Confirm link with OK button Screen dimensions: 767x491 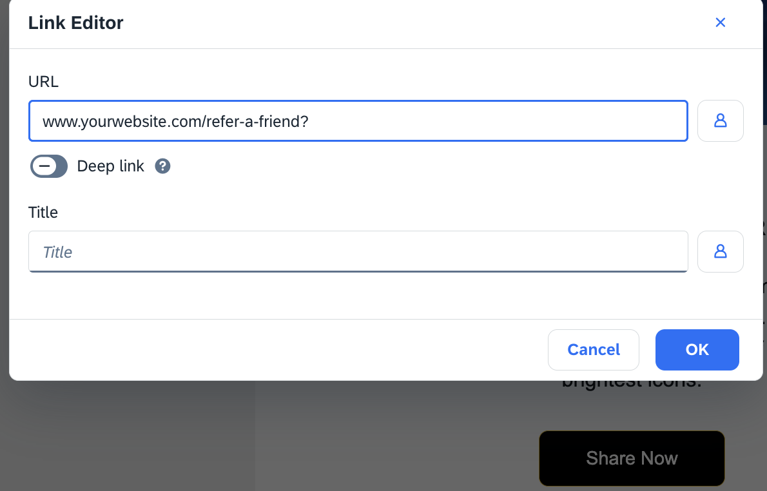pos(697,350)
